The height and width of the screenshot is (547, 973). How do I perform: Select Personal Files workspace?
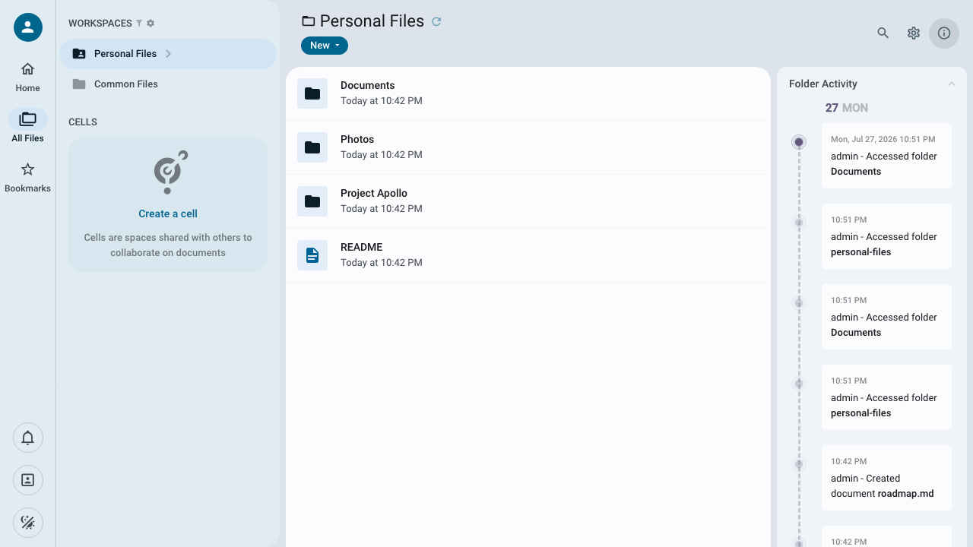[x=168, y=54]
